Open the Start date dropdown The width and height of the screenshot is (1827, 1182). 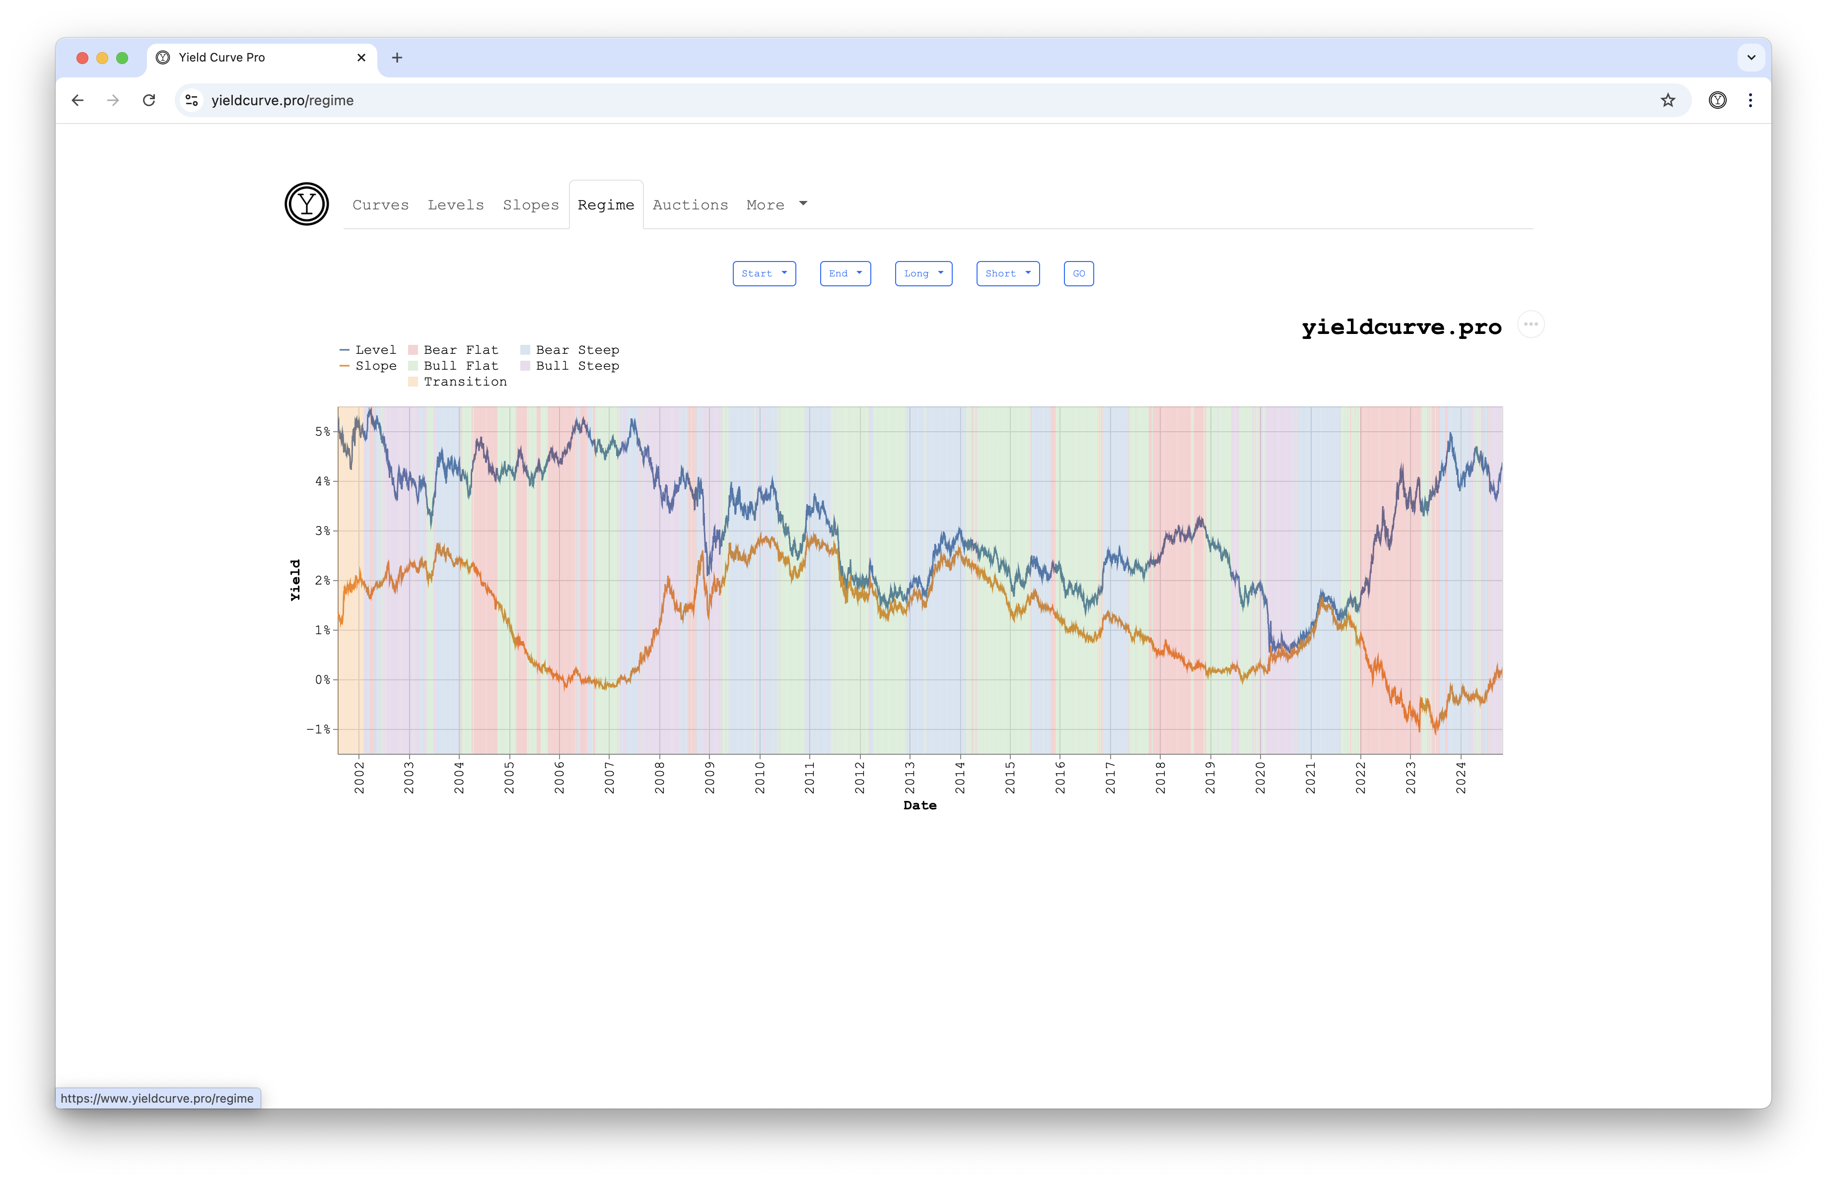click(764, 274)
